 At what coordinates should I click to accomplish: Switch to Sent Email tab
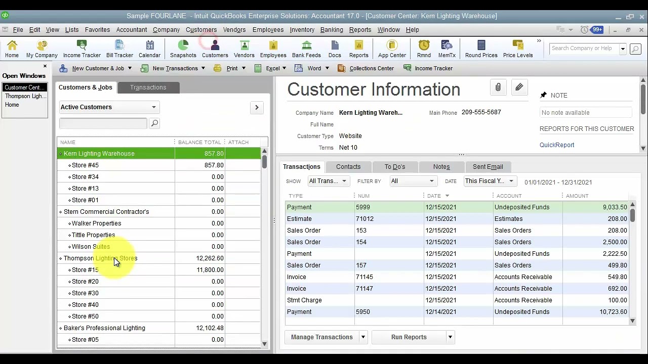tap(488, 167)
